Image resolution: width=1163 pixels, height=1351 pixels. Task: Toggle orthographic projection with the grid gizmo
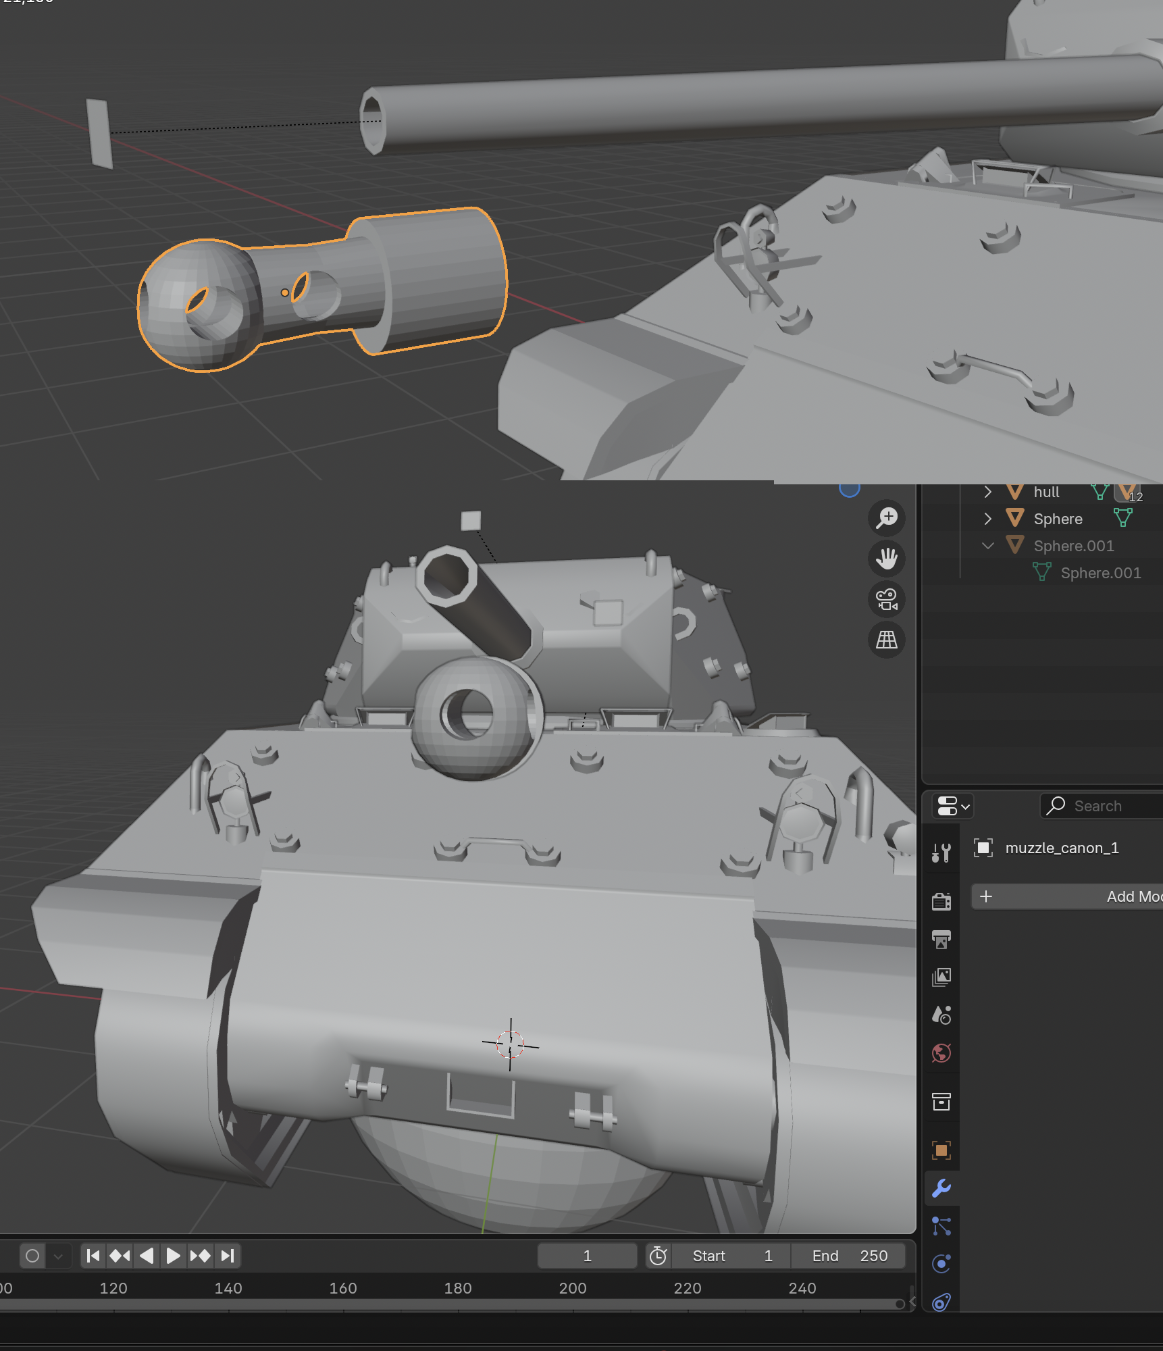tap(885, 640)
